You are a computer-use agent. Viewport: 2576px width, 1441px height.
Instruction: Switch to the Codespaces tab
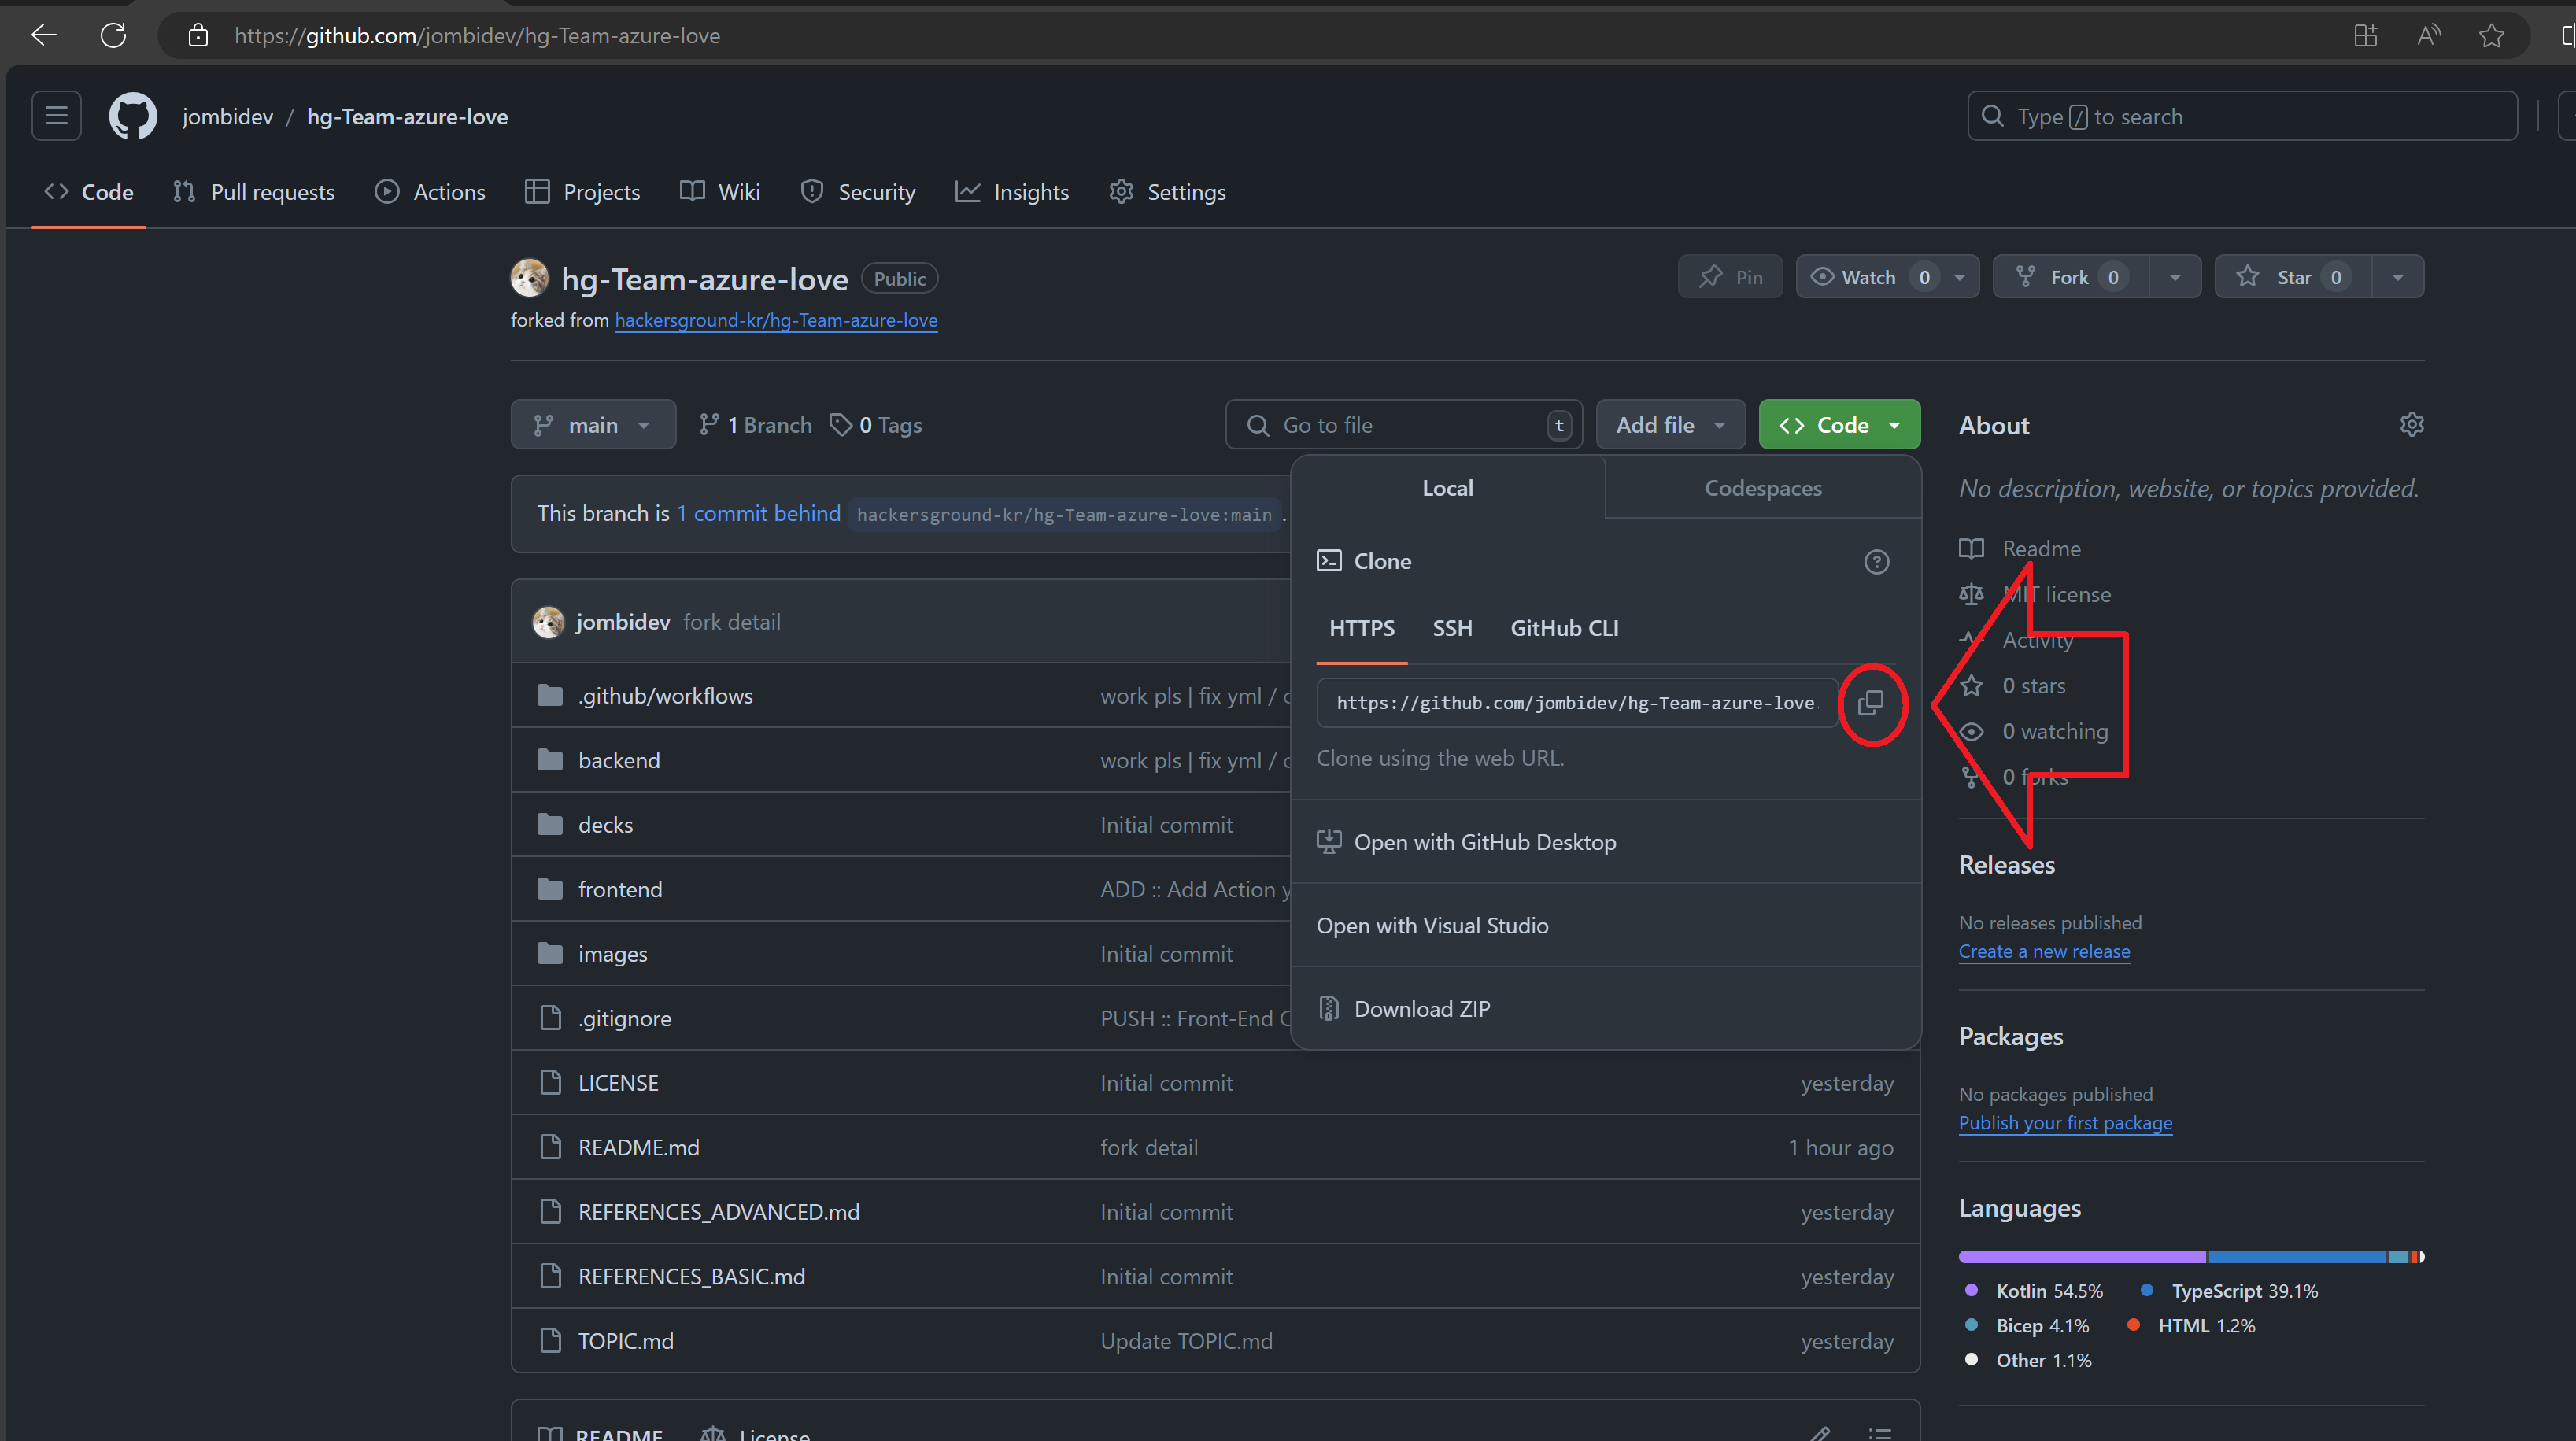click(1762, 488)
